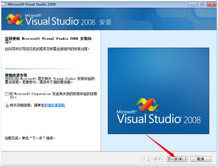Click the 帮助改进安装 section heading

[x=16, y=75]
